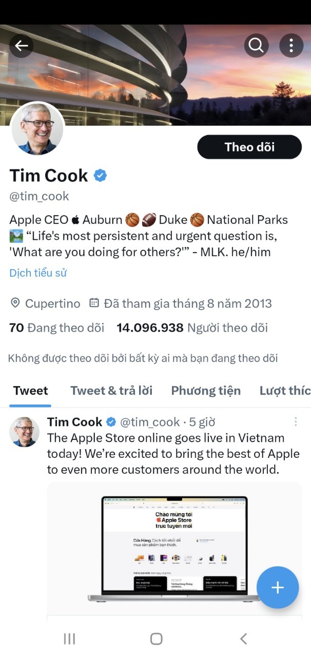
Task: Open Tim Cook's profile picture
Action: click(x=37, y=129)
